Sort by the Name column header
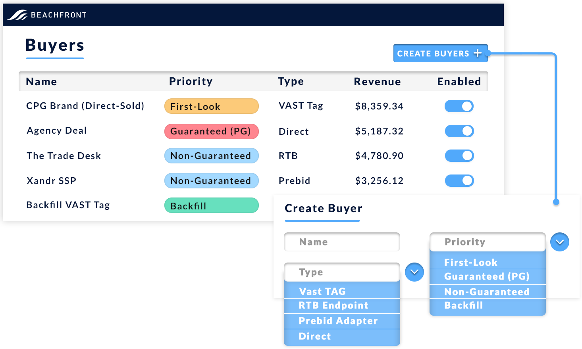Image resolution: width=582 pixels, height=349 pixels. pos(41,82)
